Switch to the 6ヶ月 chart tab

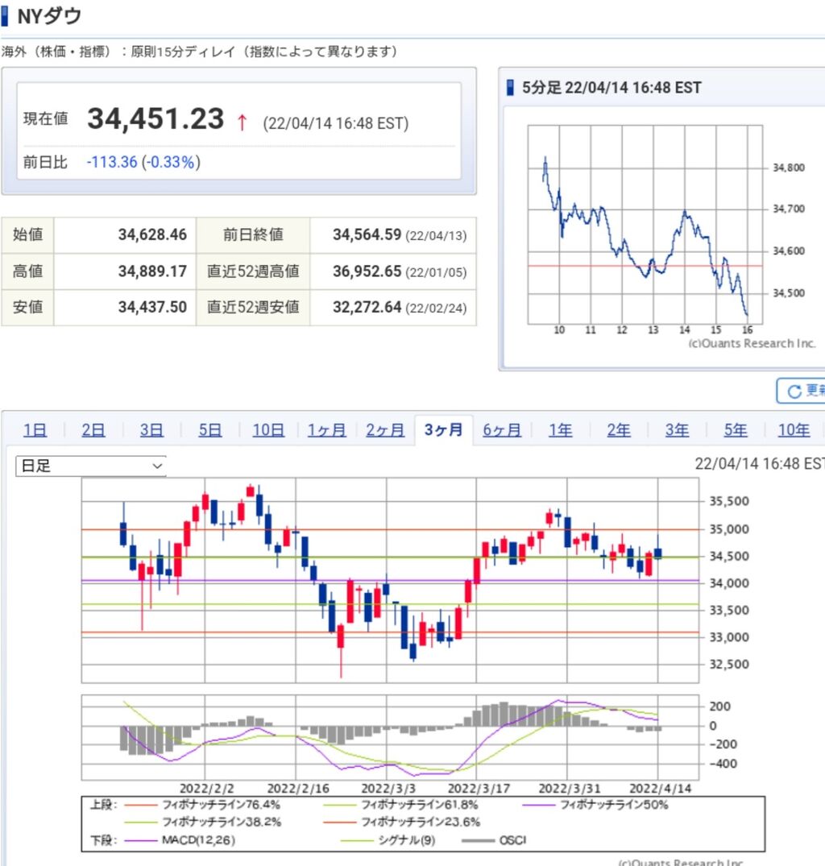click(502, 429)
